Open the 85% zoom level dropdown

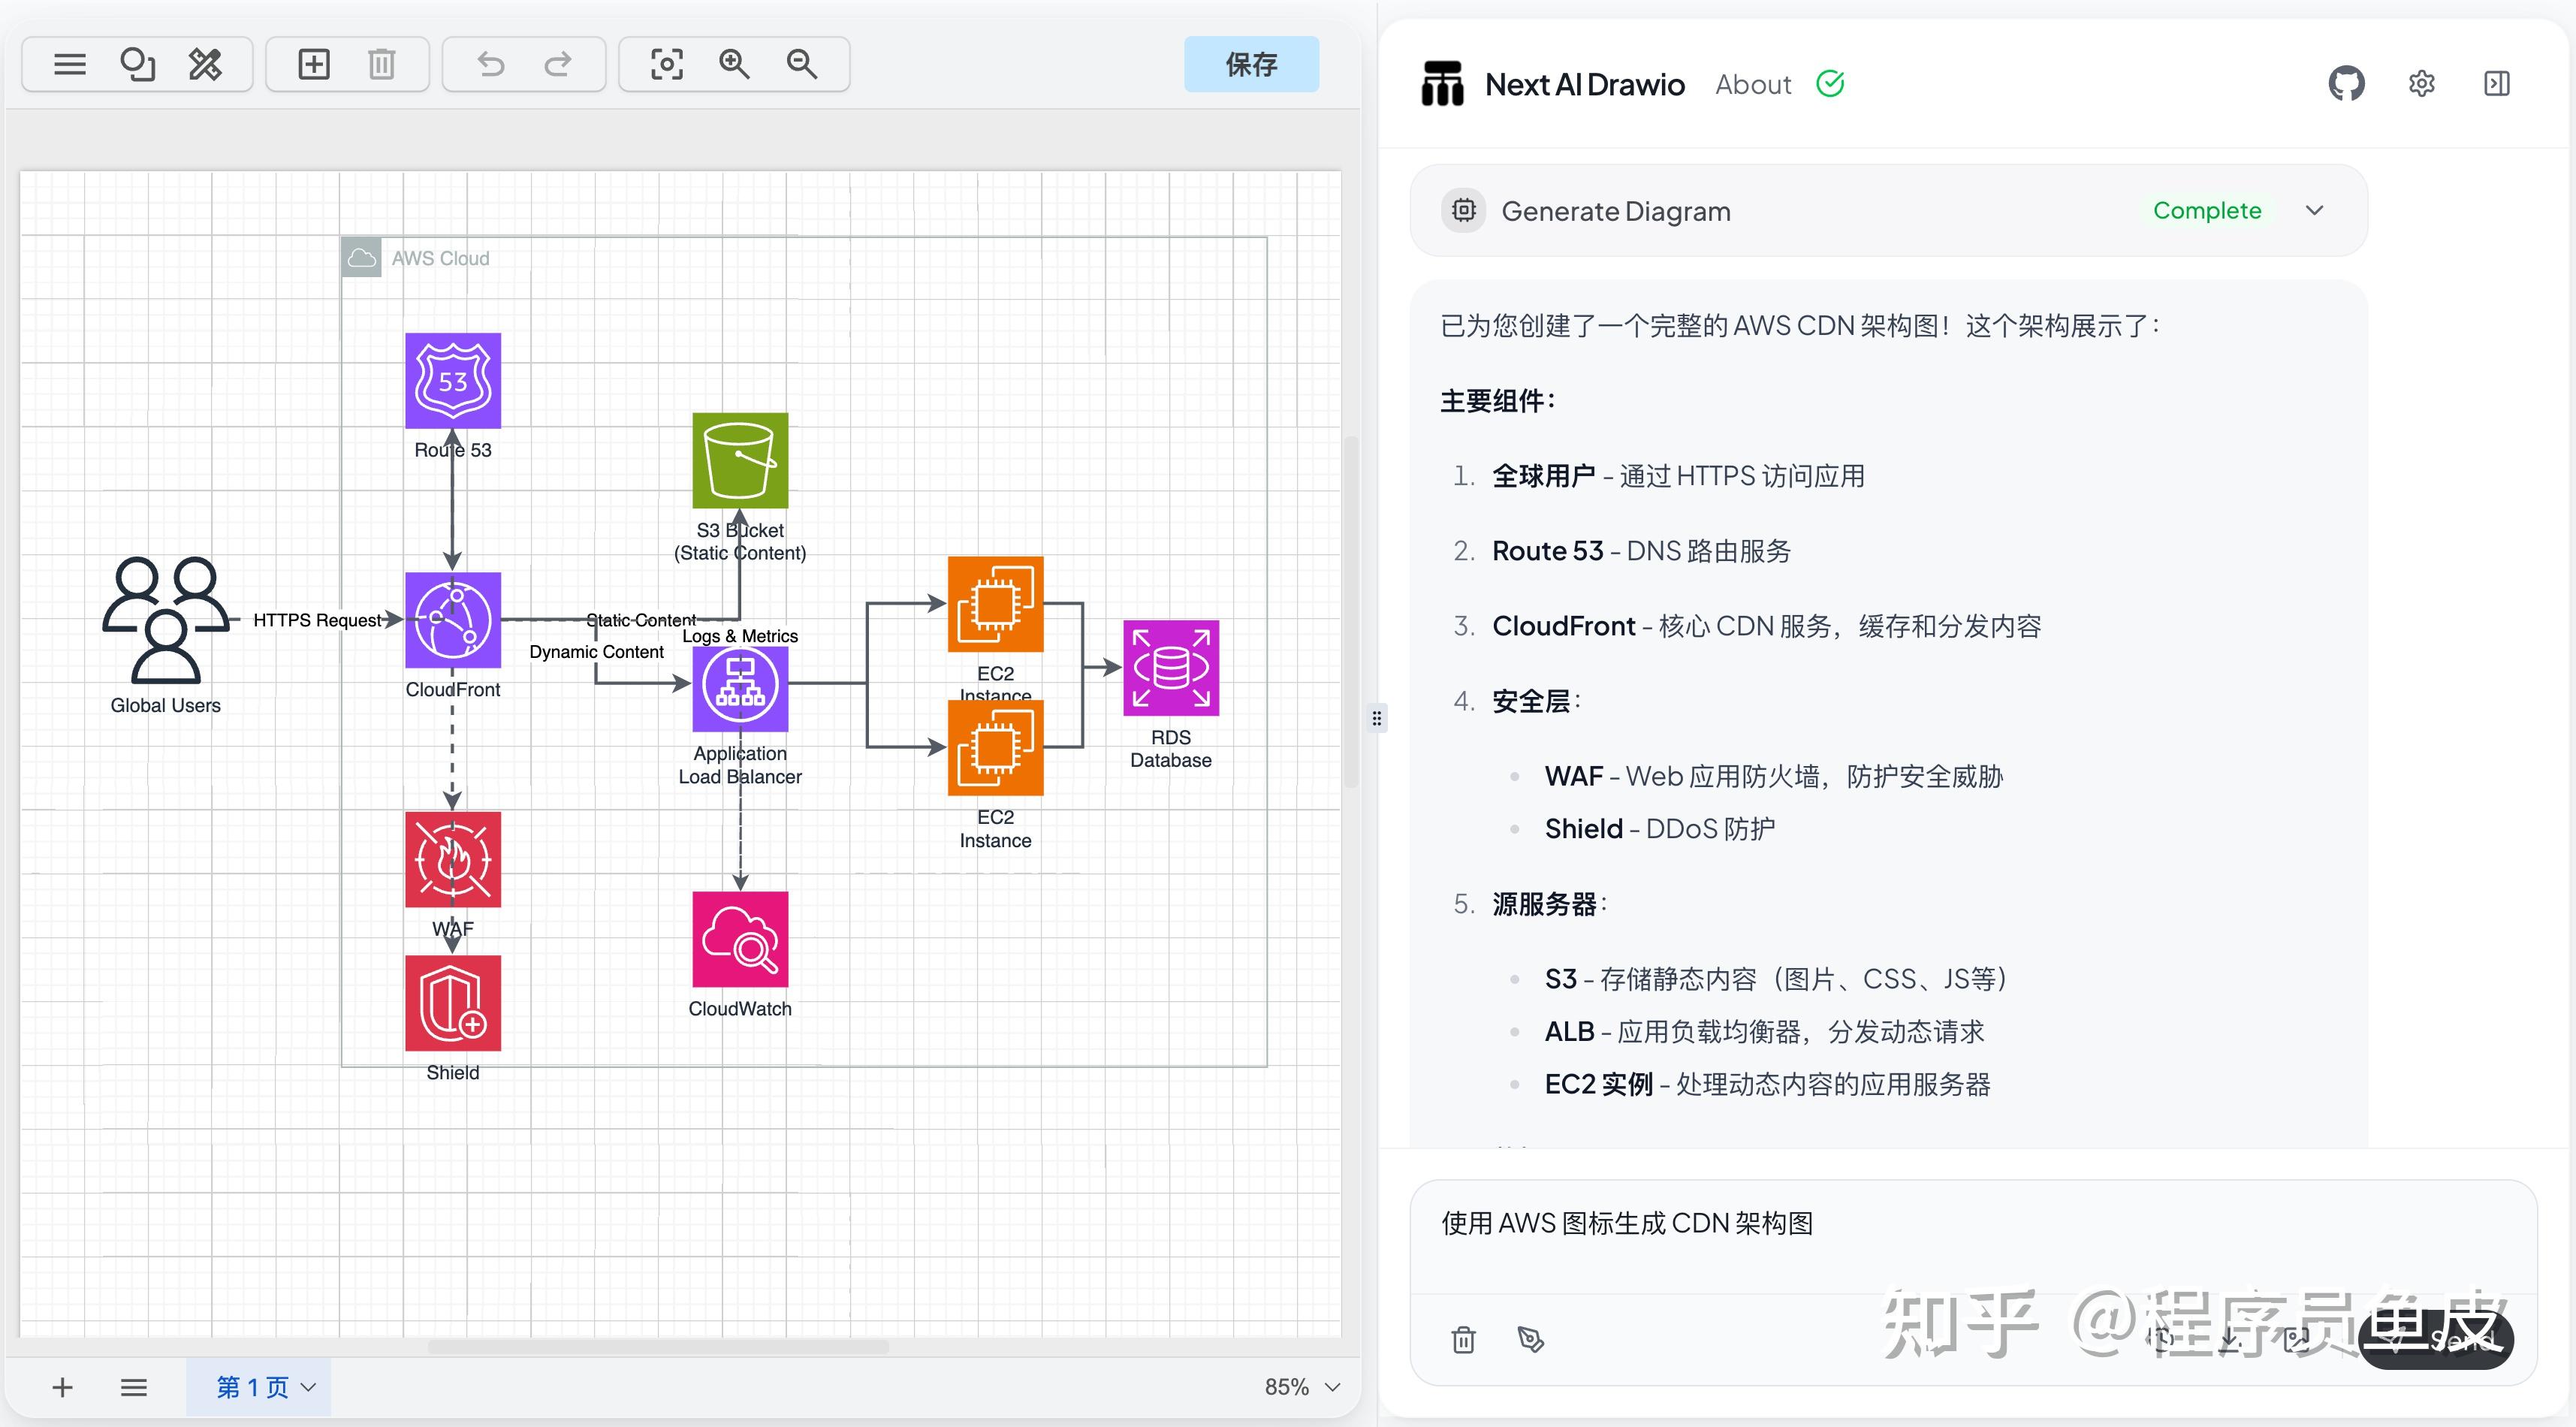coord(1301,1387)
